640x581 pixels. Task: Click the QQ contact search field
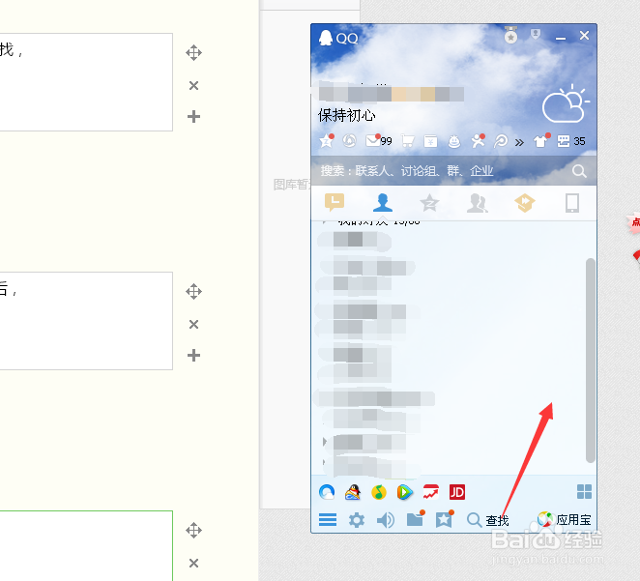[x=443, y=171]
